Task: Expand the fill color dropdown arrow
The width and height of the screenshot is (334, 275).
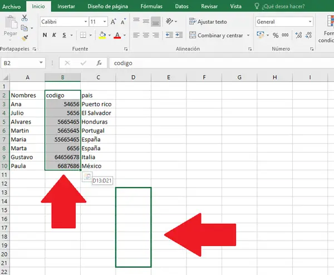Action: pyautogui.click(x=110, y=35)
